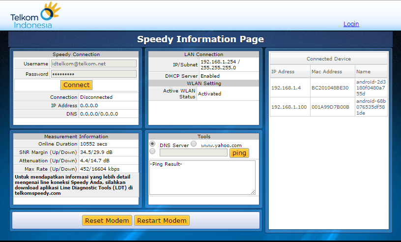The image size is (401, 242).
Task: Select the DNS Server radio button
Action: pos(152,144)
